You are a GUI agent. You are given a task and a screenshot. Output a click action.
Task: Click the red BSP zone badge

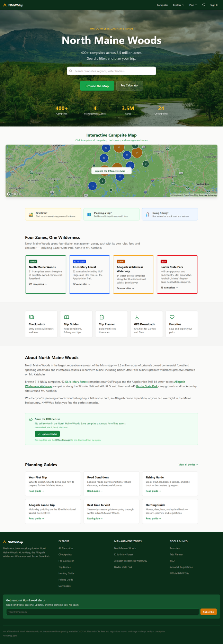coord(164,261)
